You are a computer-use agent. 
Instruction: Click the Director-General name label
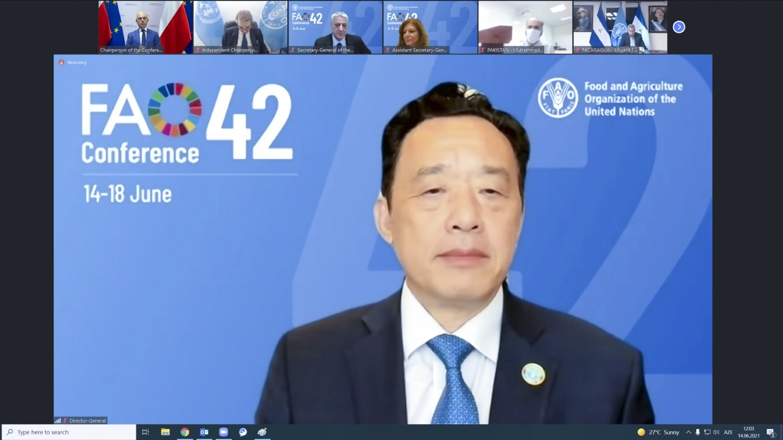click(87, 420)
